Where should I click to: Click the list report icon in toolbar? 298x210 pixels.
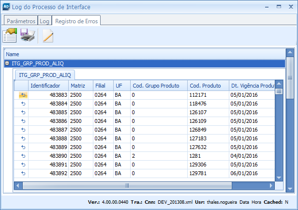10,35
